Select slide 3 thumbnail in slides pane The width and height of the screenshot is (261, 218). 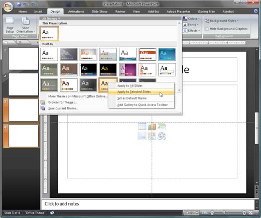24,110
